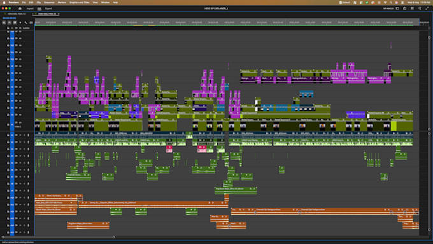The height and width of the screenshot is (244, 433).
Task: Toggle the V1 track targeting button
Action: pos(12,125)
